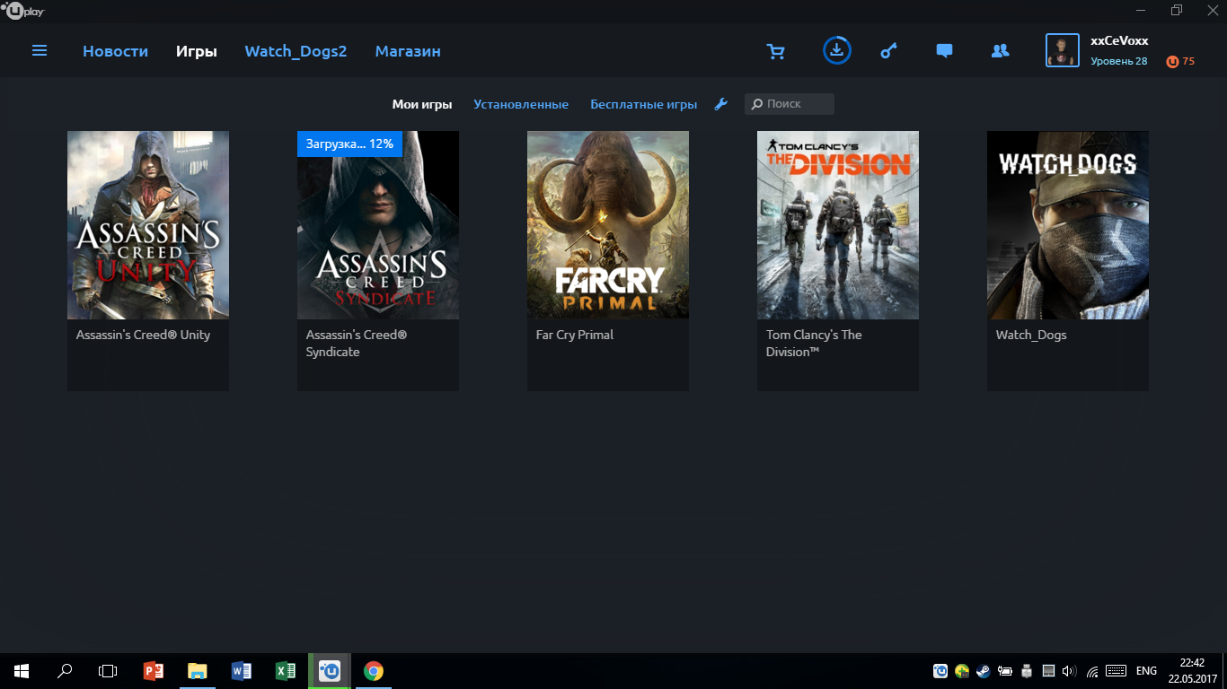This screenshot has width=1227, height=689.
Task: Click the Assassin's Creed® Syndicate title text
Action: coord(357,343)
